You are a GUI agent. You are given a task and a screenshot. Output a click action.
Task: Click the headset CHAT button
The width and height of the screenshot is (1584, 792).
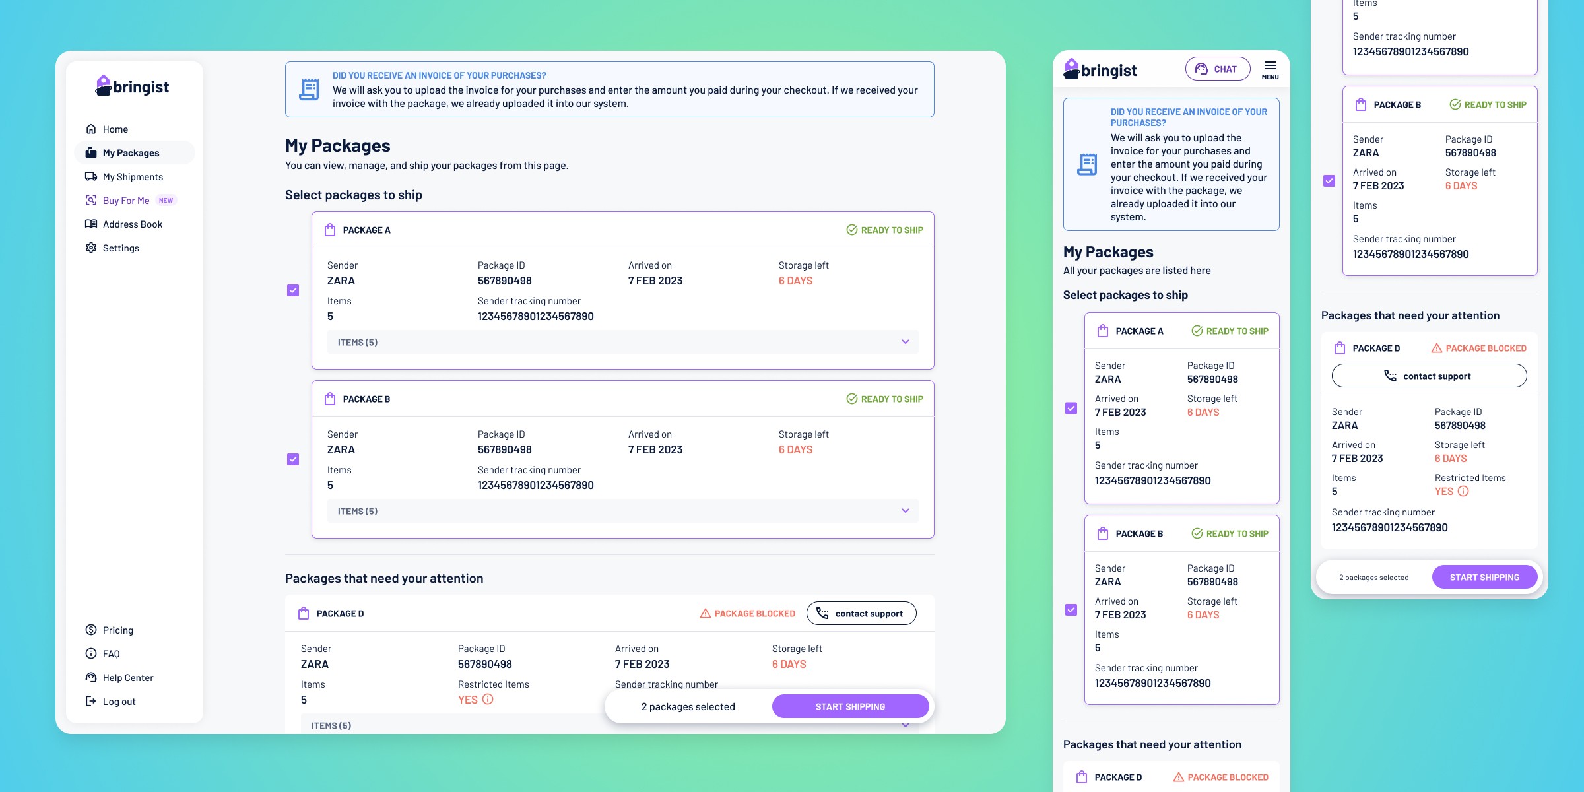[1217, 69]
